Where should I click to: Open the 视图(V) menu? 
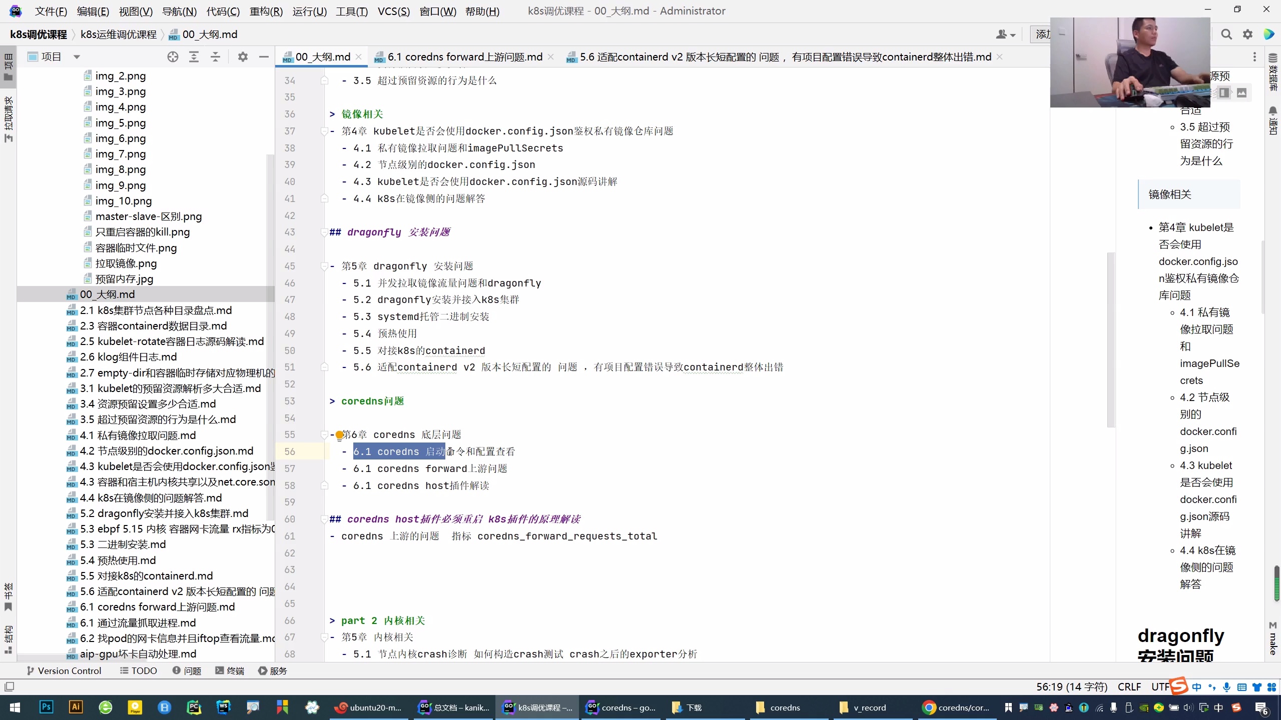click(x=135, y=11)
